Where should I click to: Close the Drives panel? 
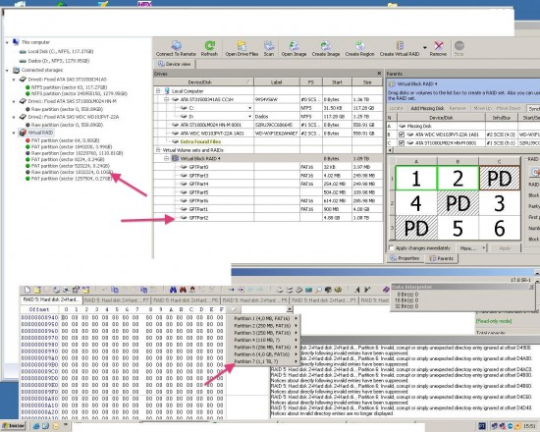[379, 73]
